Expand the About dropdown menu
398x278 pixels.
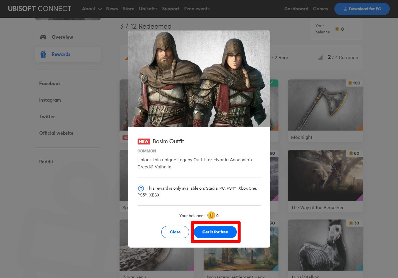pyautogui.click(x=92, y=9)
